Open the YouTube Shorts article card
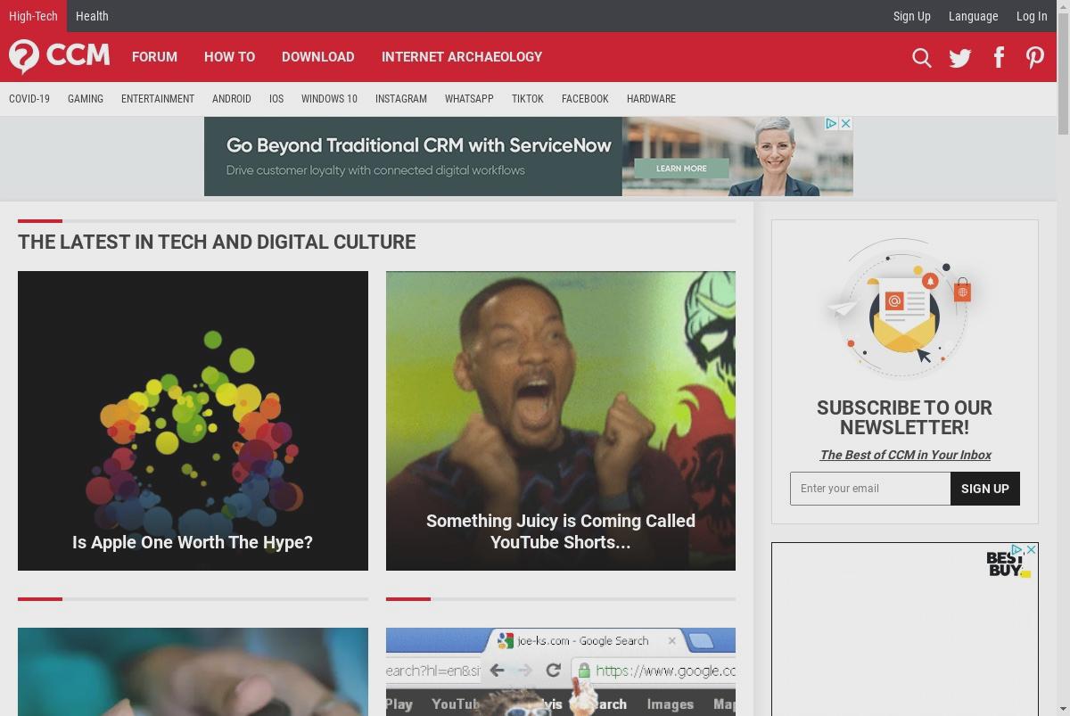The width and height of the screenshot is (1070, 716). 561,421
